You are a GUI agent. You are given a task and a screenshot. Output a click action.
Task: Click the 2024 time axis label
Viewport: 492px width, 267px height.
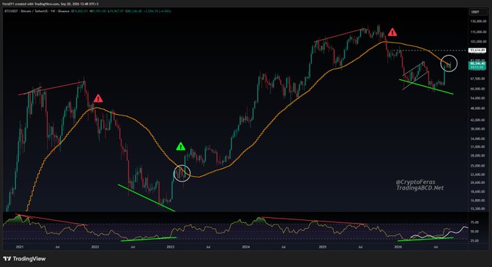pyautogui.click(x=246, y=247)
